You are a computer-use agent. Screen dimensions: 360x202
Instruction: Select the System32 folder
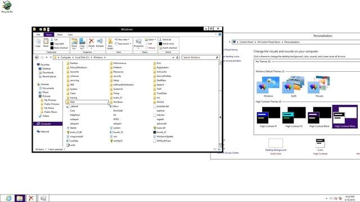tap(116, 89)
